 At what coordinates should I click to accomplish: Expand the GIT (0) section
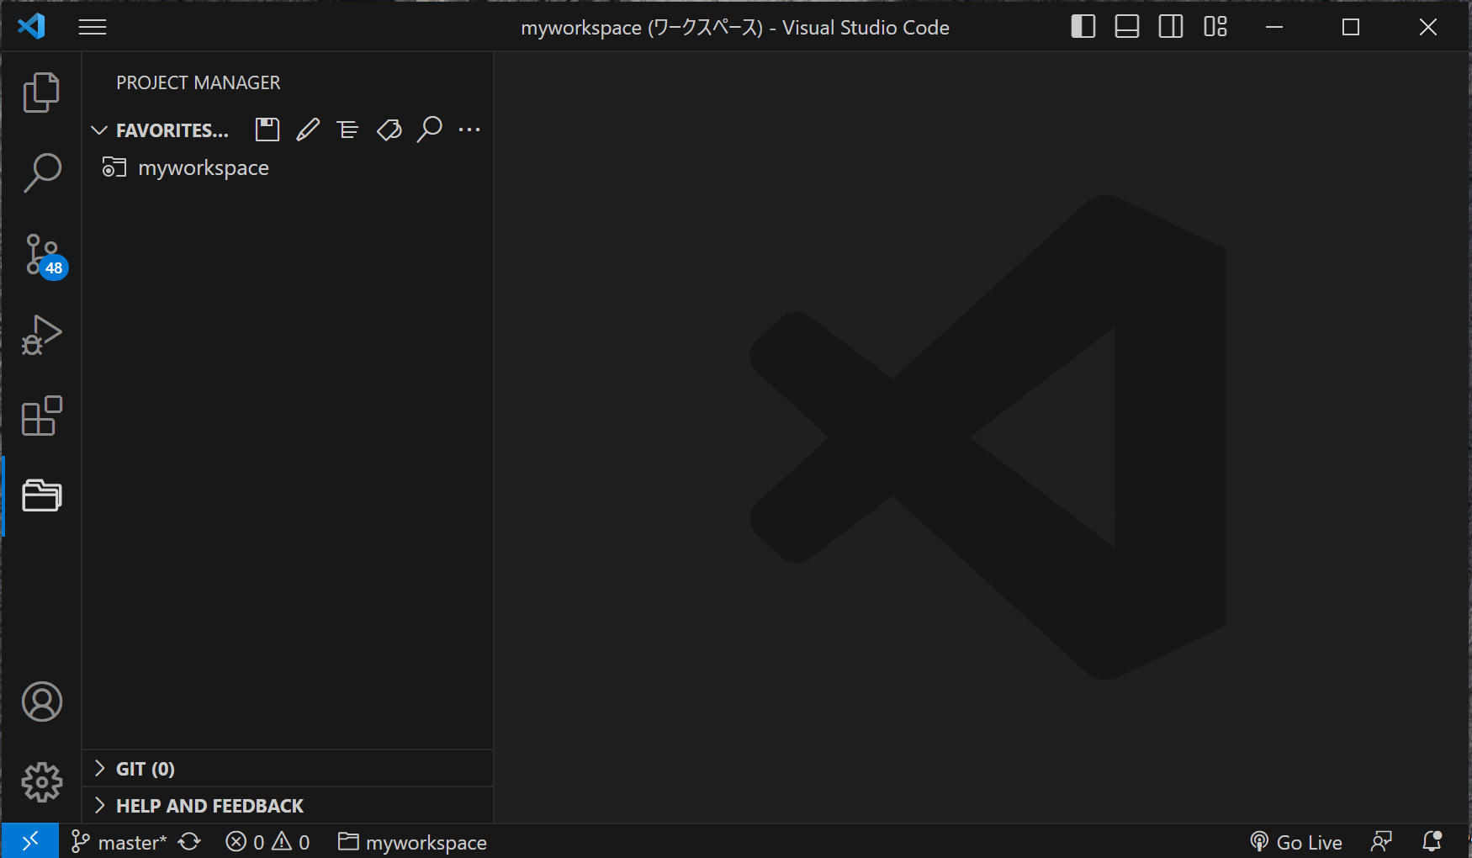tap(288, 769)
